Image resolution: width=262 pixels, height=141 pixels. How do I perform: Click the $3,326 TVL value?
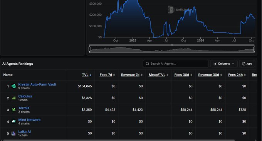click(x=87, y=98)
